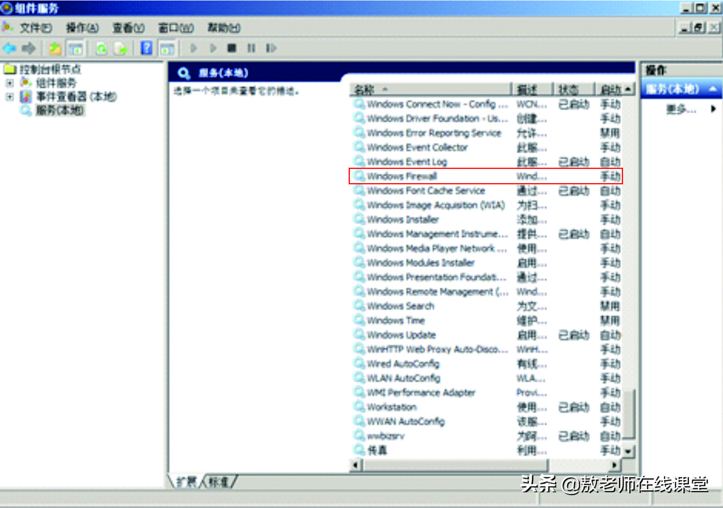Select 控制台根节点 in the tree
Viewport: 723px width, 508px height.
pos(50,69)
